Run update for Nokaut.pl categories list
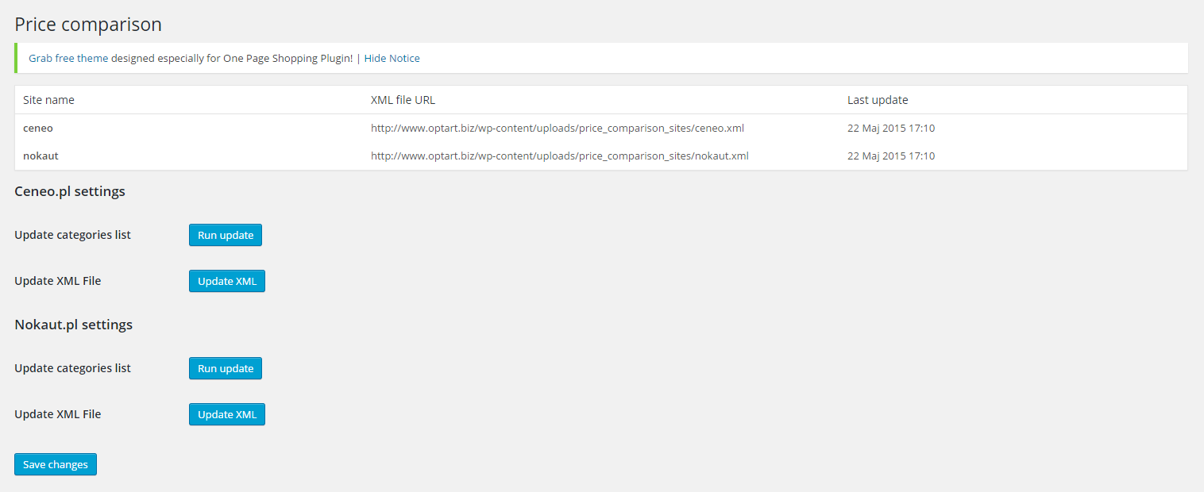1204x492 pixels. coord(226,368)
